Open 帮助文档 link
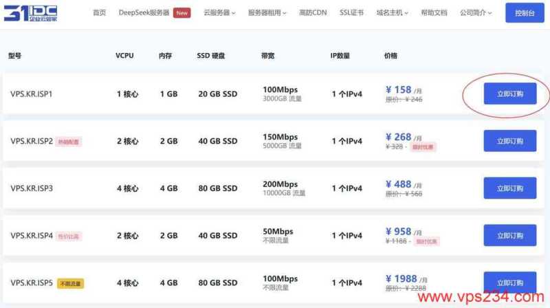The width and height of the screenshot is (550, 308). tap(434, 12)
